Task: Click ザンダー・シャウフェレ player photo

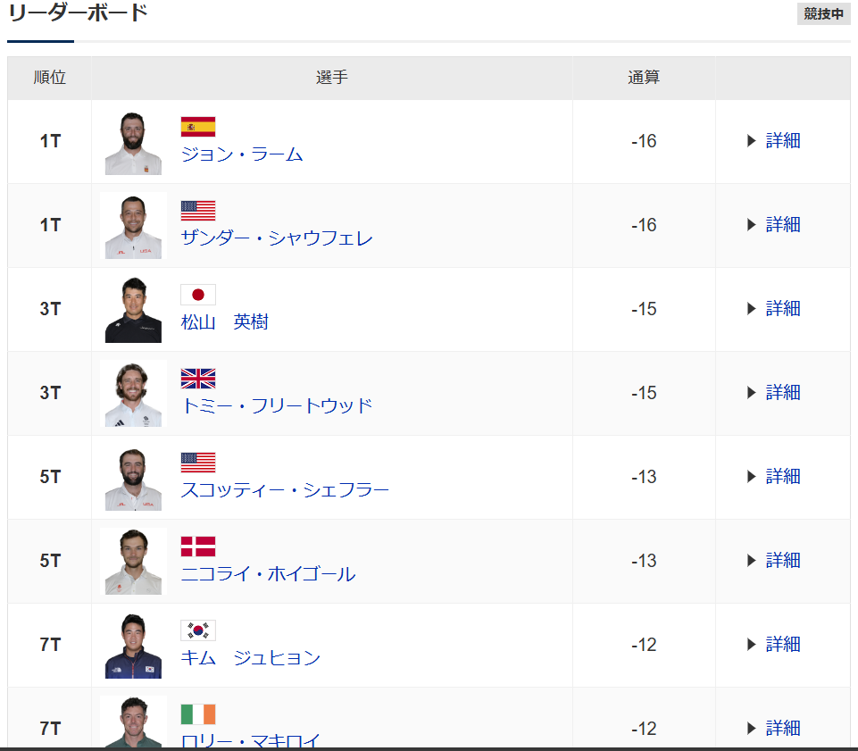Action: (x=133, y=226)
